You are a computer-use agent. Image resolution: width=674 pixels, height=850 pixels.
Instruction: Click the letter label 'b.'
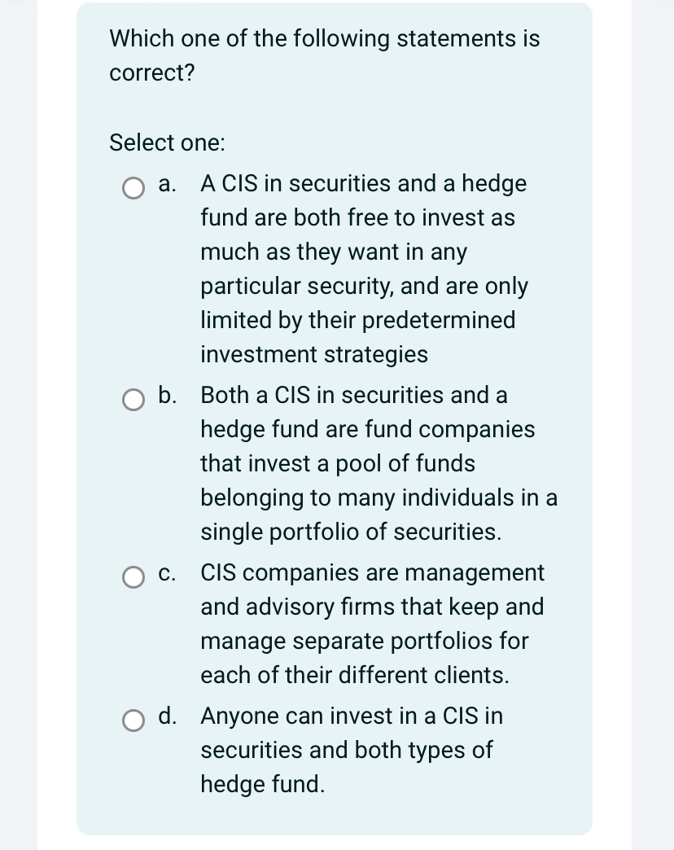[x=168, y=397]
